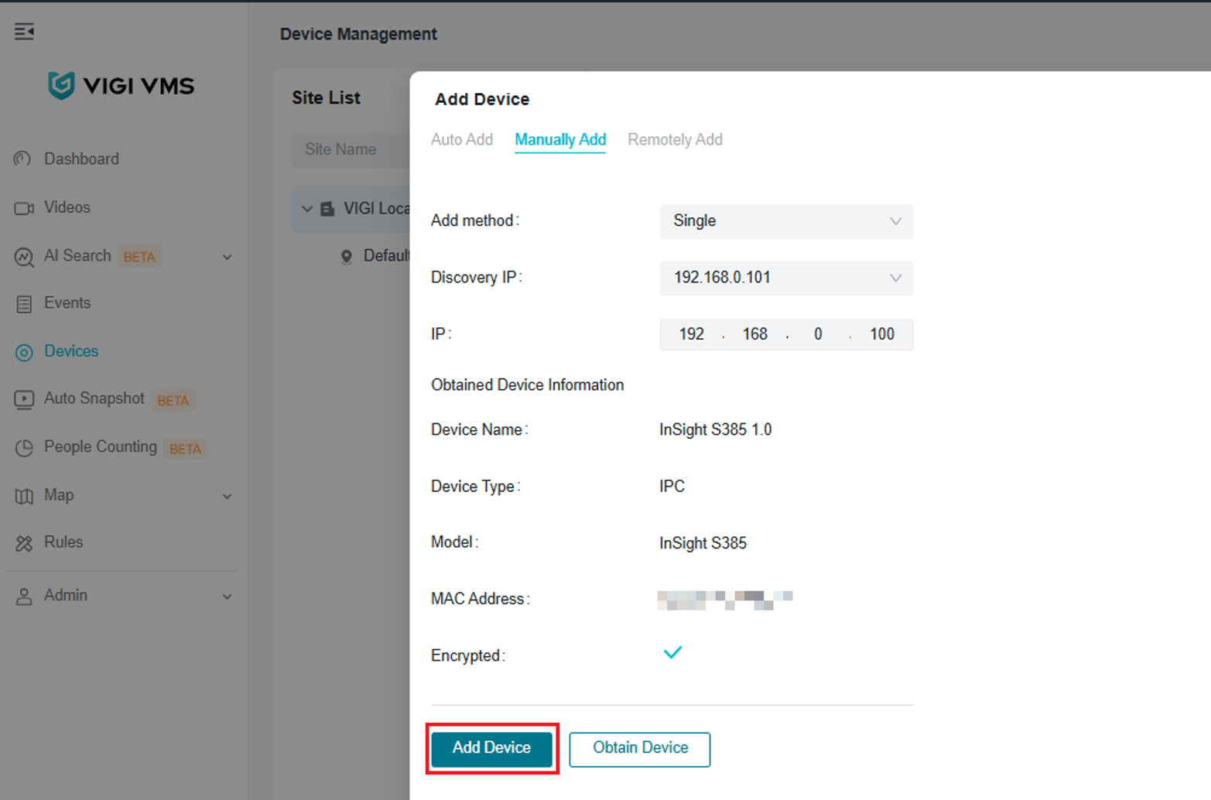Viewport: 1211px width, 800px height.
Task: Click the Events list icon
Action: [x=24, y=304]
